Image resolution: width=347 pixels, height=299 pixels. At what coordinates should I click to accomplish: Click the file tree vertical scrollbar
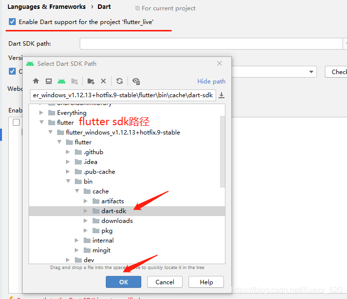(x=222, y=152)
